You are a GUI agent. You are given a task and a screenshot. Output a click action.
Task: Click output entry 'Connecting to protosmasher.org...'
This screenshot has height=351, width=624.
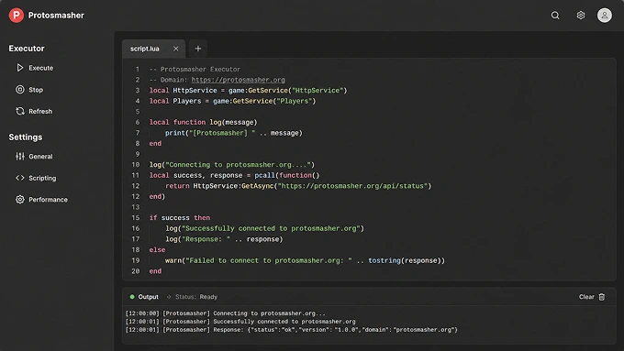[225, 313]
